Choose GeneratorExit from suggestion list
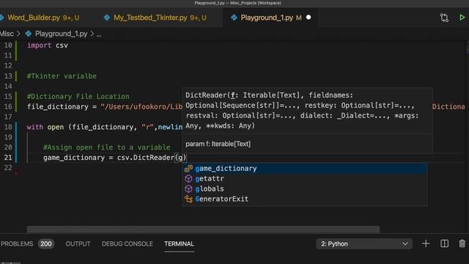This screenshot has width=469, height=264. pos(305,199)
